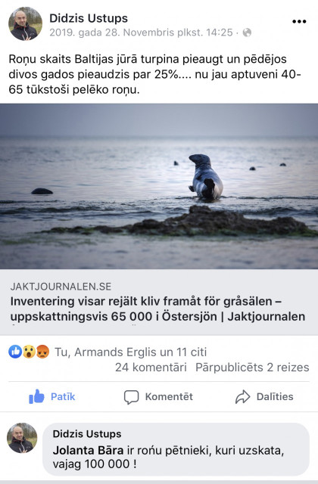The width and height of the screenshot is (318, 484).
Task: Click the wow reaction emoji
Action: point(29,352)
